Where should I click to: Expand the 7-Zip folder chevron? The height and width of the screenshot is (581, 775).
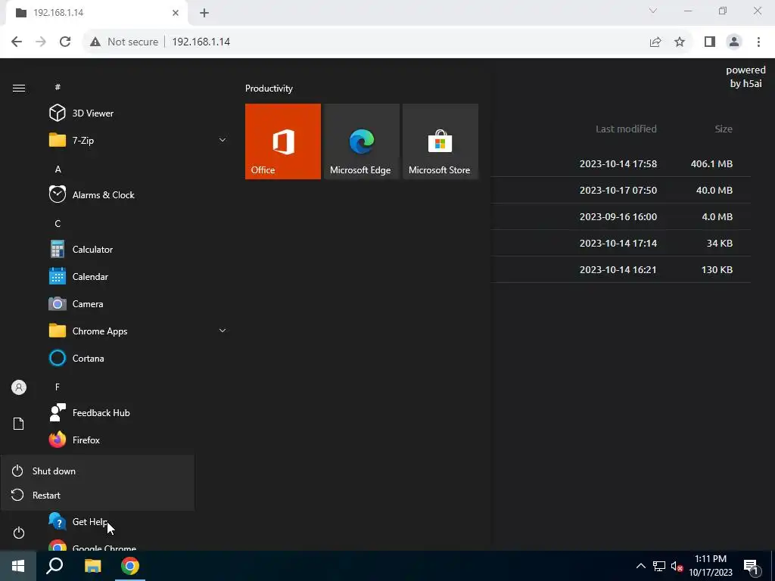coord(223,140)
